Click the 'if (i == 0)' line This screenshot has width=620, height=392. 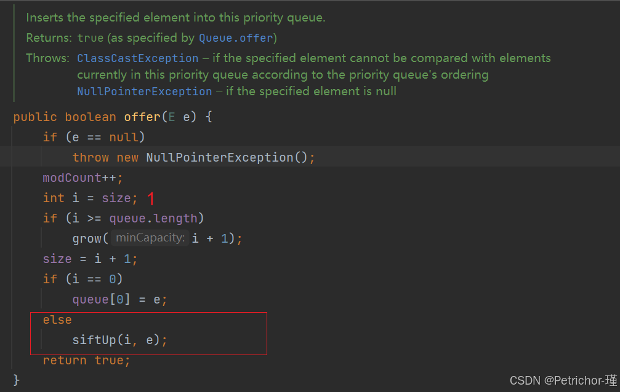(x=83, y=279)
